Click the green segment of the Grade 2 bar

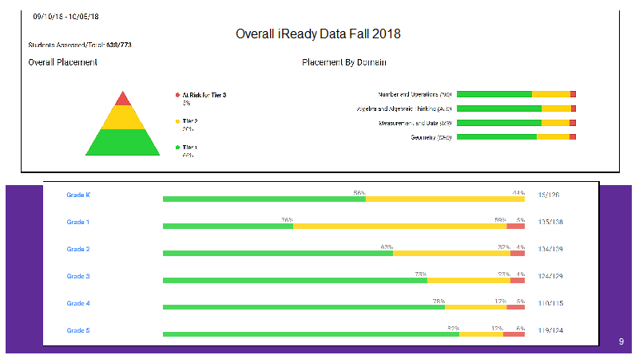pos(278,253)
